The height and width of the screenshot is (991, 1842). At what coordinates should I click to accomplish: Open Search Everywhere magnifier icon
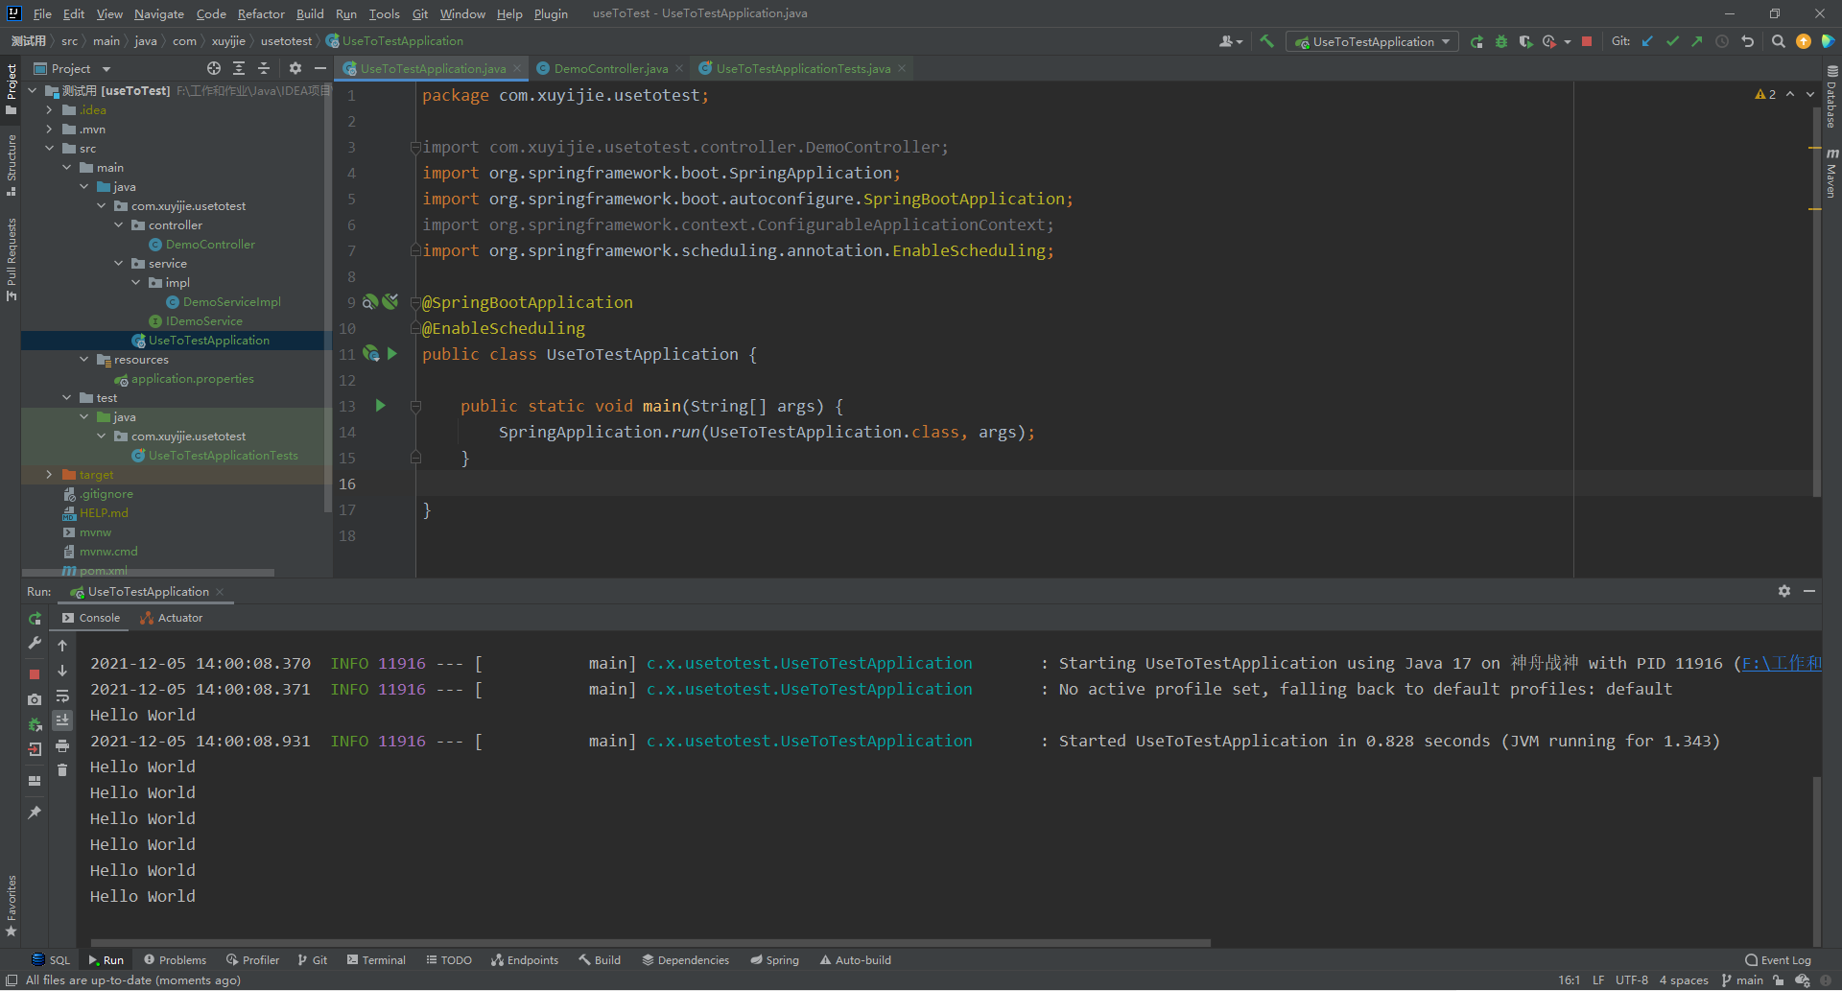(1778, 41)
